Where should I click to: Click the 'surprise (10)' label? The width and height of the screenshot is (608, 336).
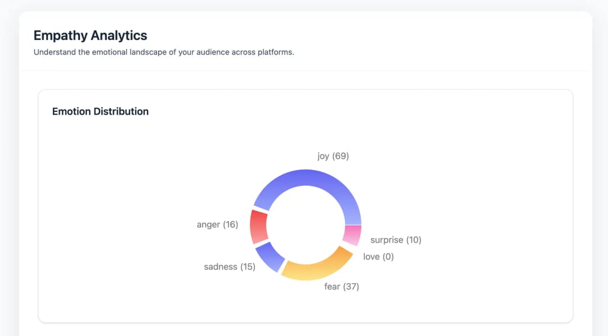(396, 239)
